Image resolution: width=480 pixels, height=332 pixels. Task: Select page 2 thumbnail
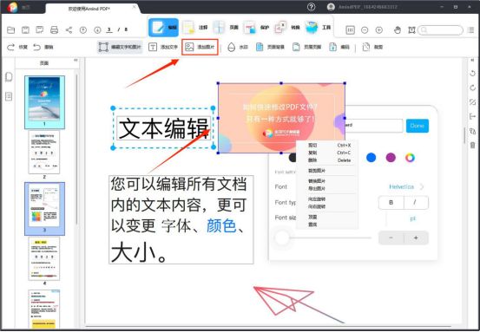coord(44,153)
